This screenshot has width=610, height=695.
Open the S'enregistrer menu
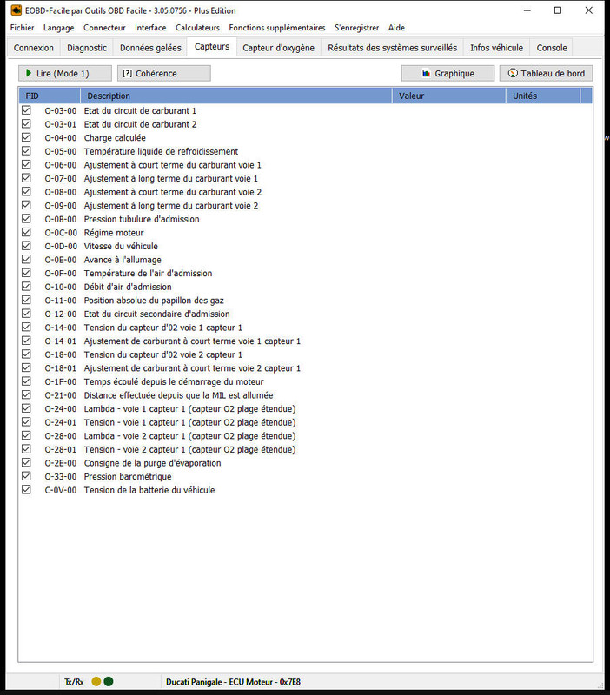point(357,28)
